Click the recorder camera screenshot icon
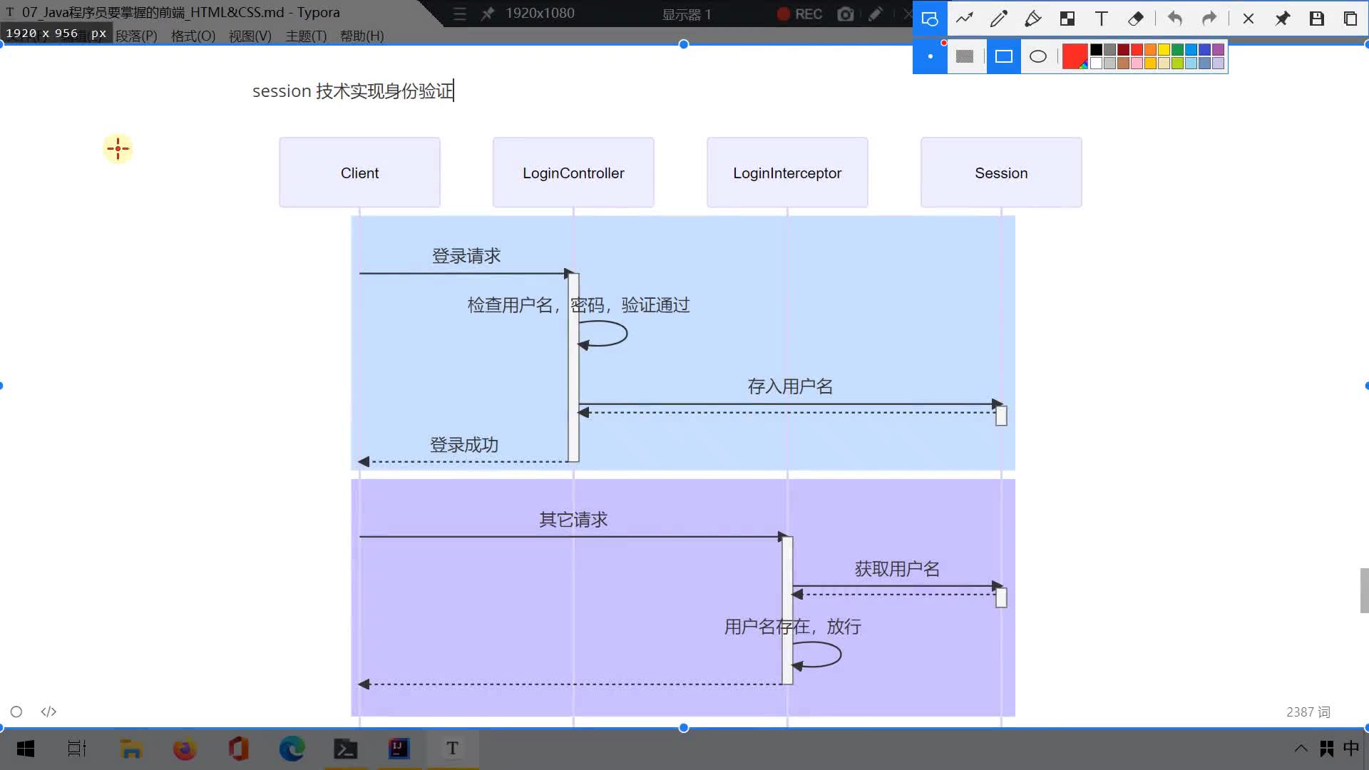 coord(845,14)
